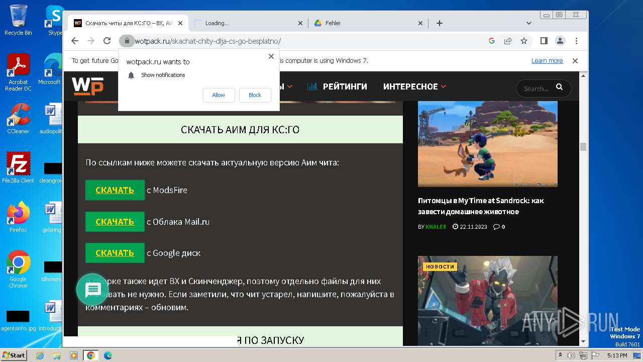Click the WP site logo
643x362 pixels.
(87, 86)
